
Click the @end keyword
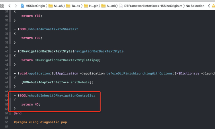tap(17, 113)
